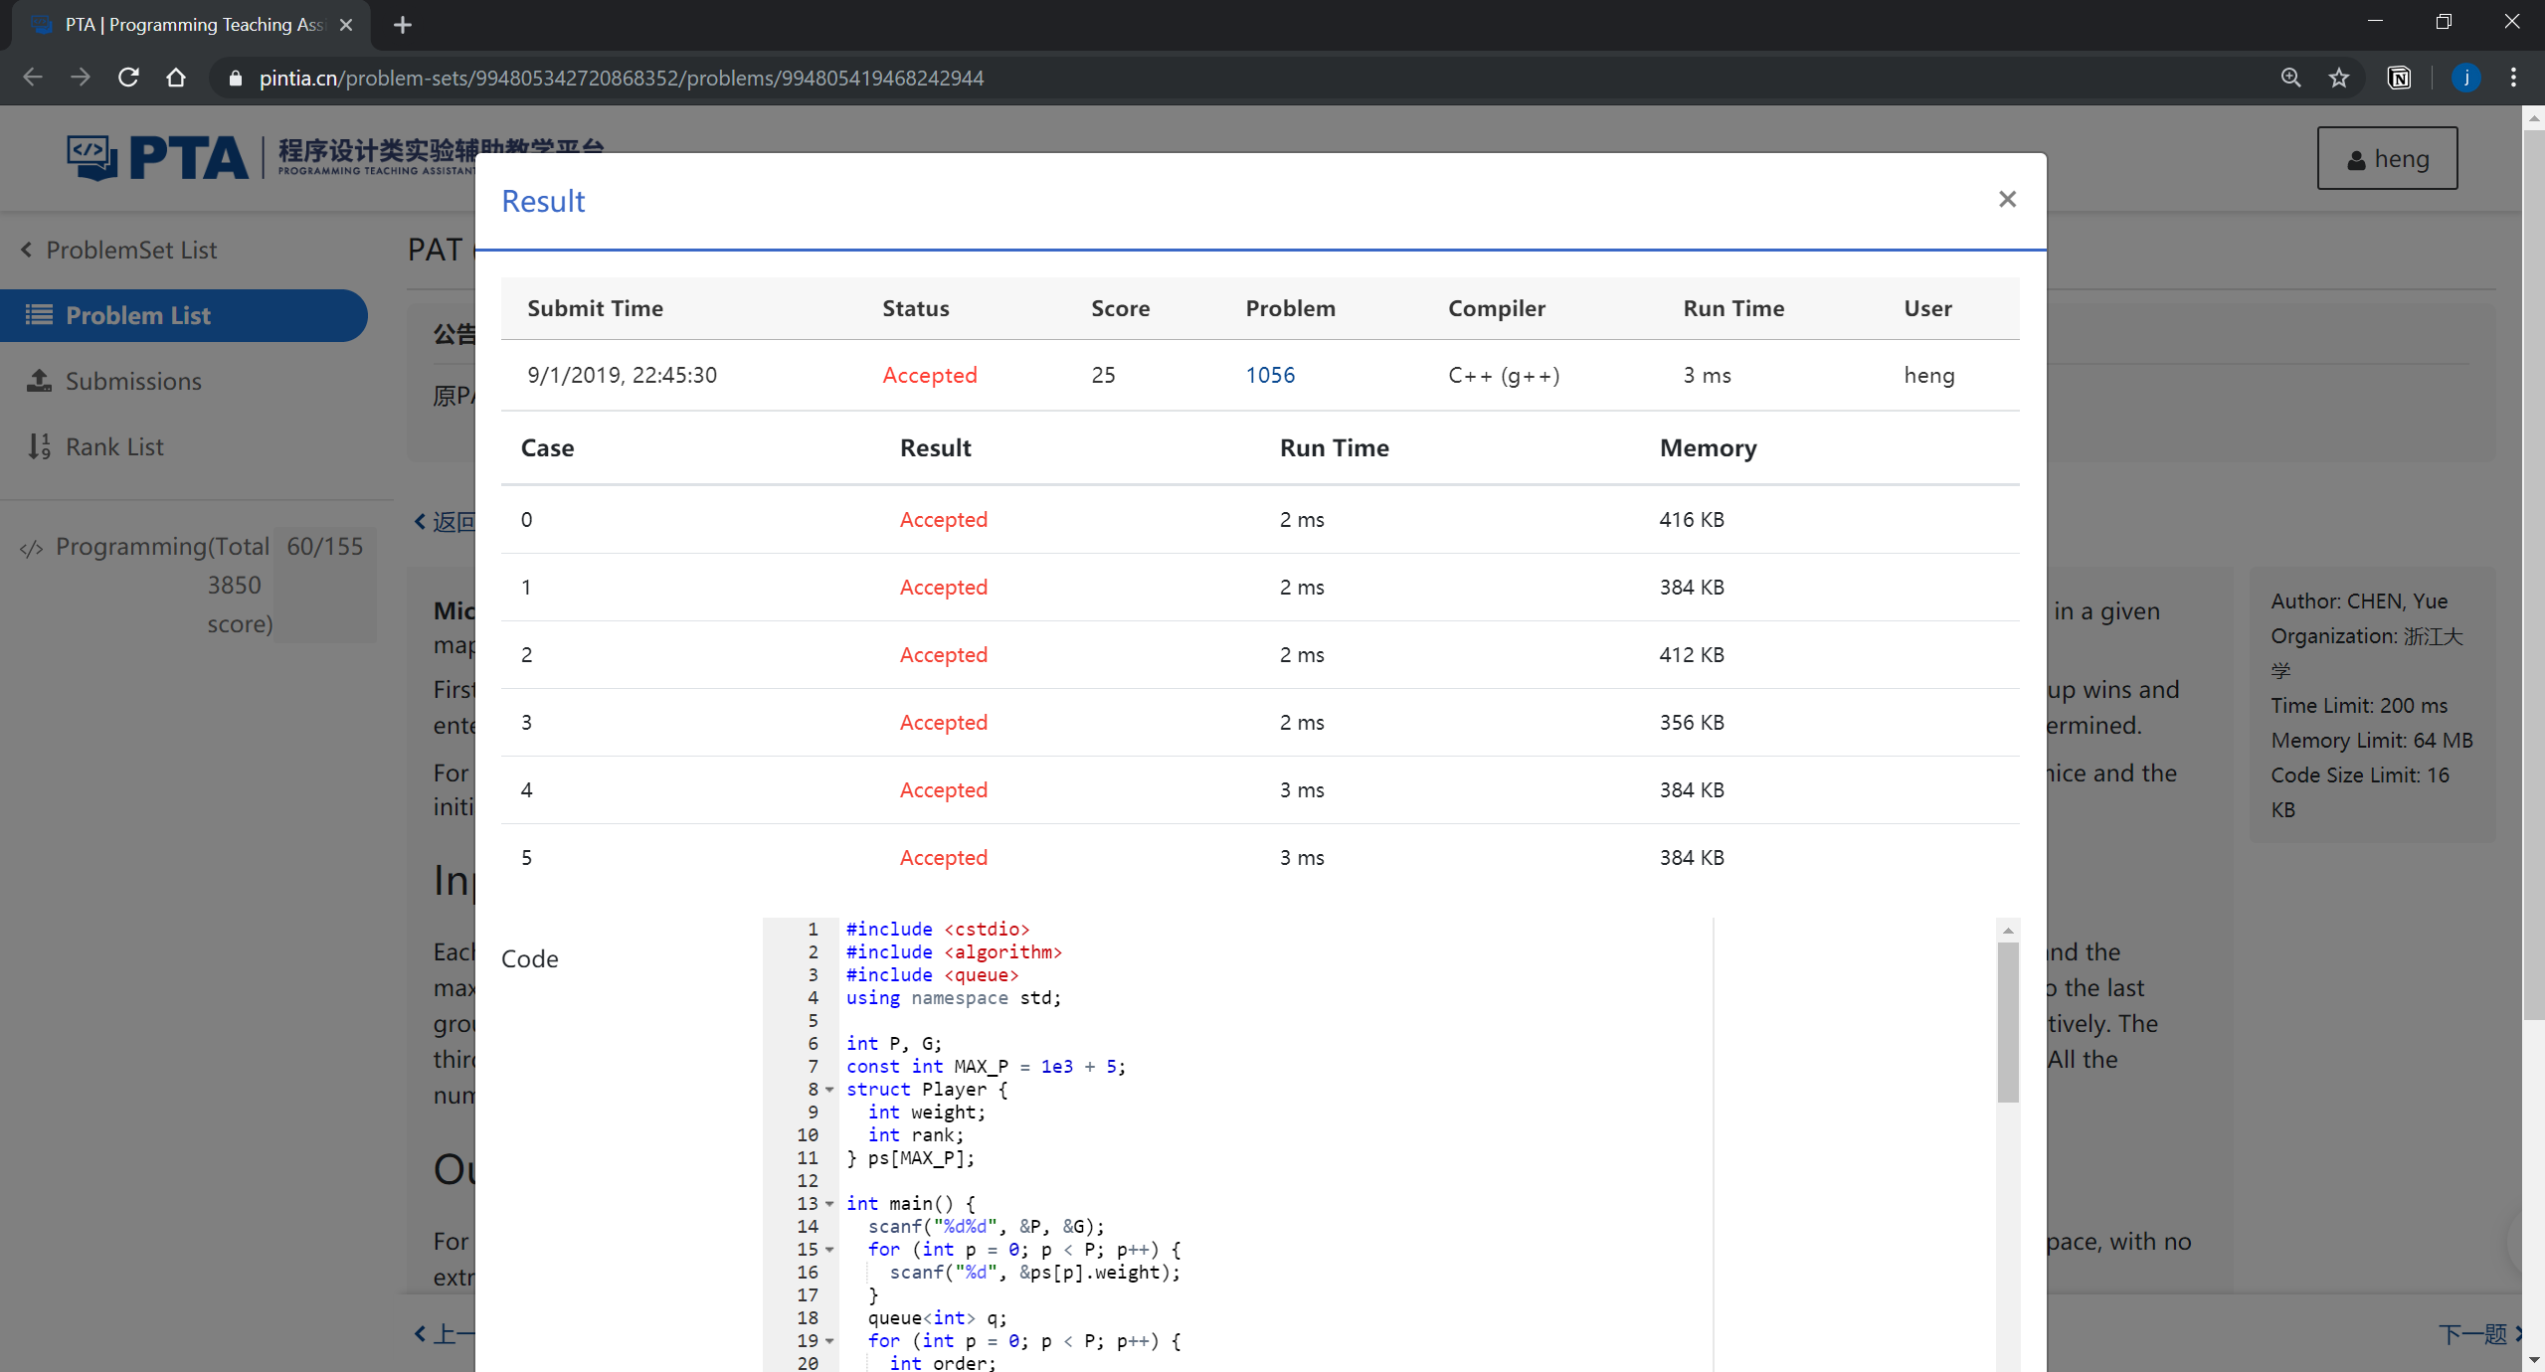2545x1372 pixels.
Task: Click code scrollbar up arrow
Action: point(2008,931)
